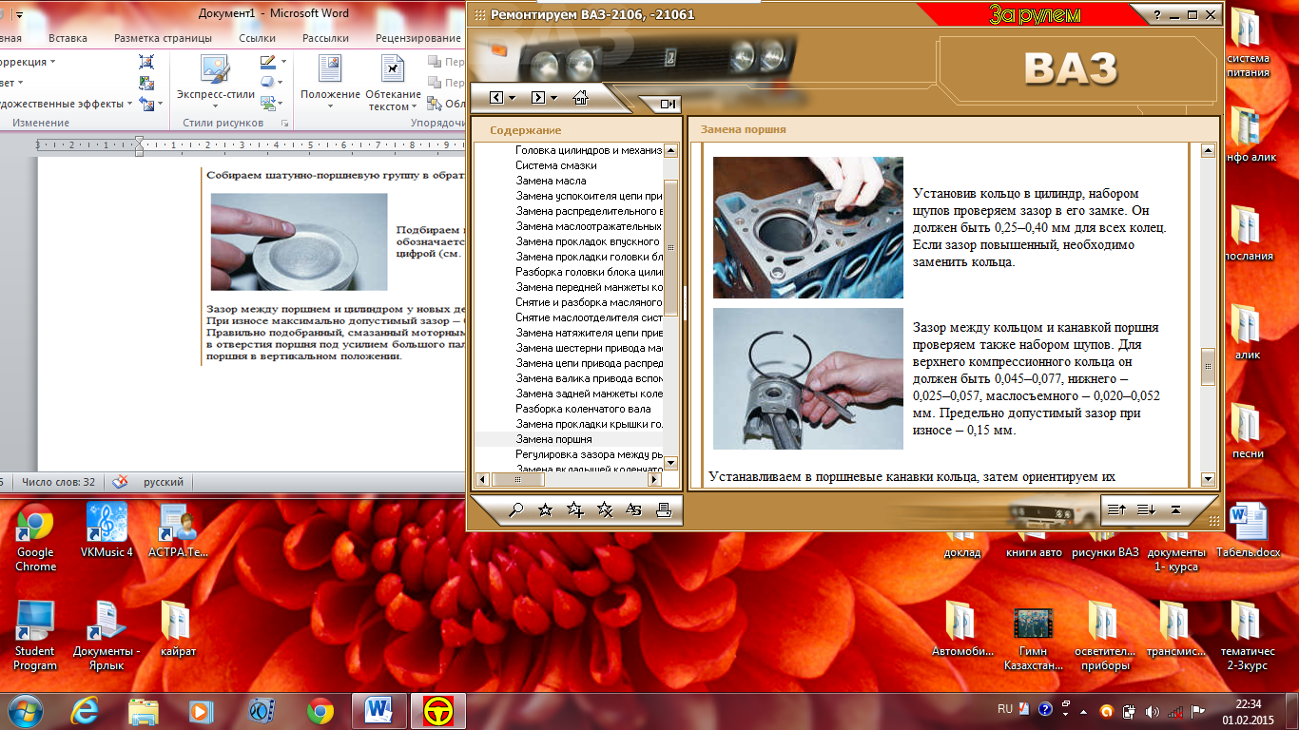1299x730 pixels.
Task: Click the Обтекание текстом wrap text button
Action: 394,84
